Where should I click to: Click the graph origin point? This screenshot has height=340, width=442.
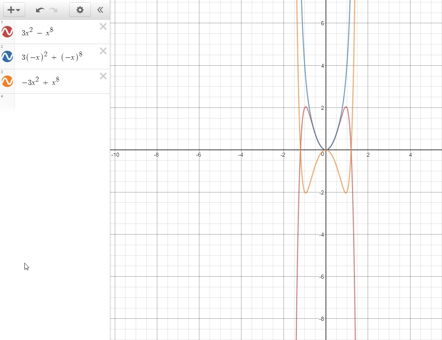[326, 150]
